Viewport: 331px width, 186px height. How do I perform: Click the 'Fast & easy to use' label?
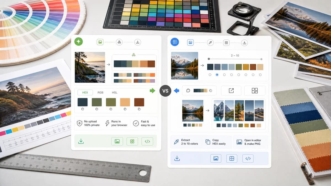pyautogui.click(x=148, y=123)
